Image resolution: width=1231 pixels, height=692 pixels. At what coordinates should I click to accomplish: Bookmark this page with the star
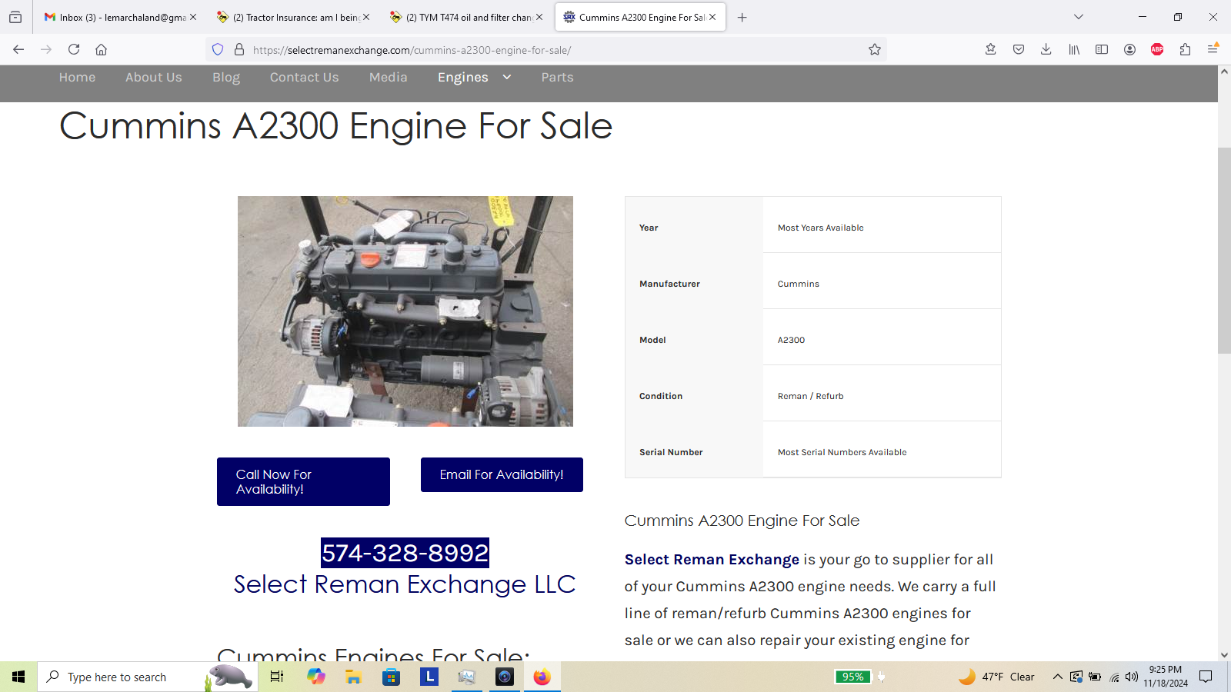click(875, 49)
